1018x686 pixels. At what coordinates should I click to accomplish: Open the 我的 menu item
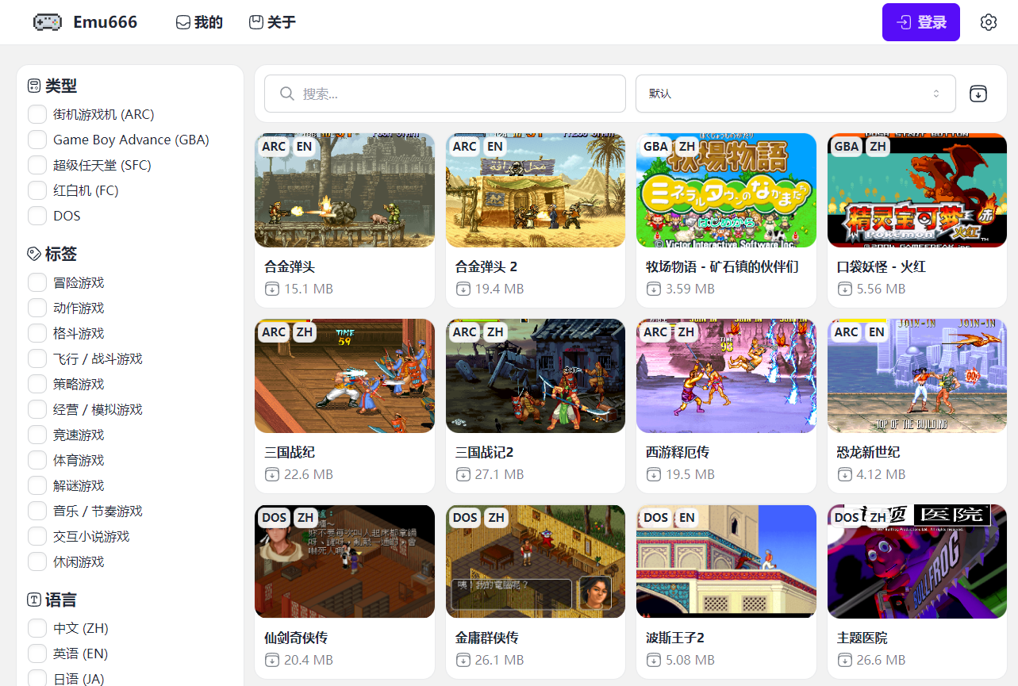[x=199, y=22]
